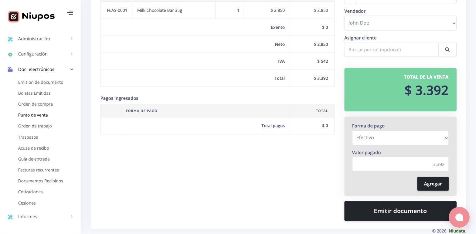Click the Administración tools icon
This screenshot has width=476, height=234.
(10, 39)
